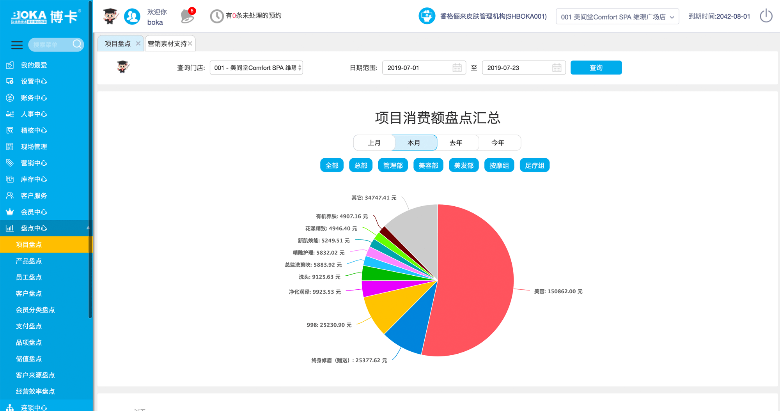Select 产品盘点 from the sidebar menu
This screenshot has width=780, height=411.
[29, 261]
